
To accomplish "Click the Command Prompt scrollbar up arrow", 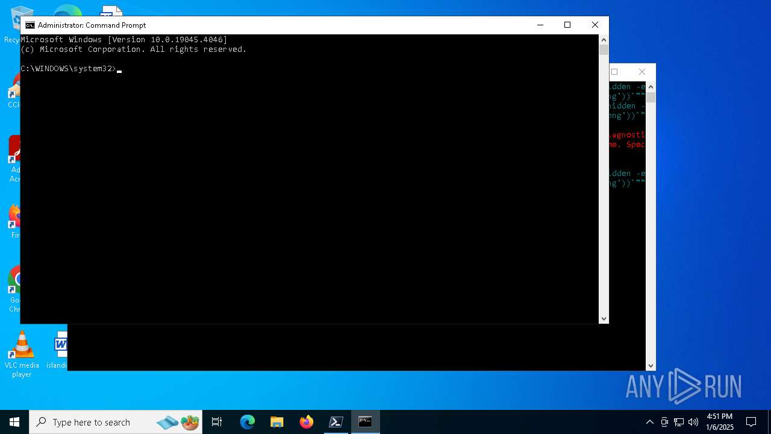I will (x=604, y=39).
